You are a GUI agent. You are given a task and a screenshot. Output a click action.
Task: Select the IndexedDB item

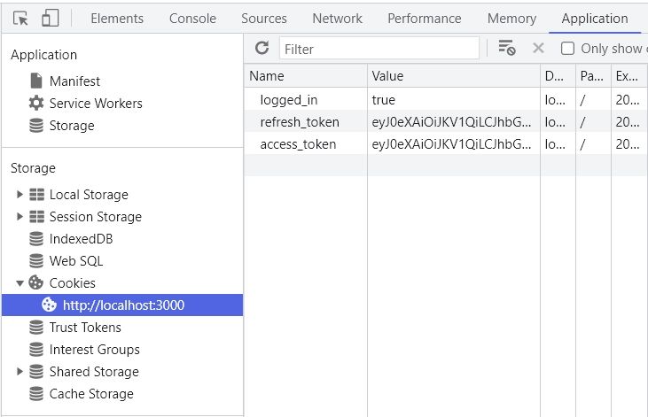tap(81, 239)
